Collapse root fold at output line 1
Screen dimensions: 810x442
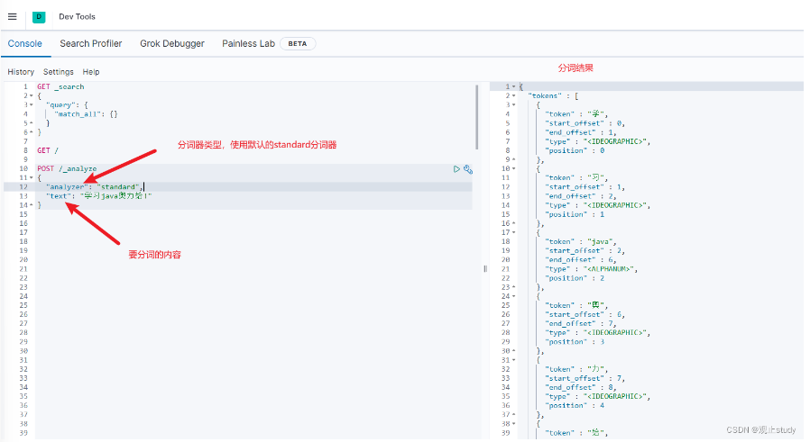(x=513, y=86)
